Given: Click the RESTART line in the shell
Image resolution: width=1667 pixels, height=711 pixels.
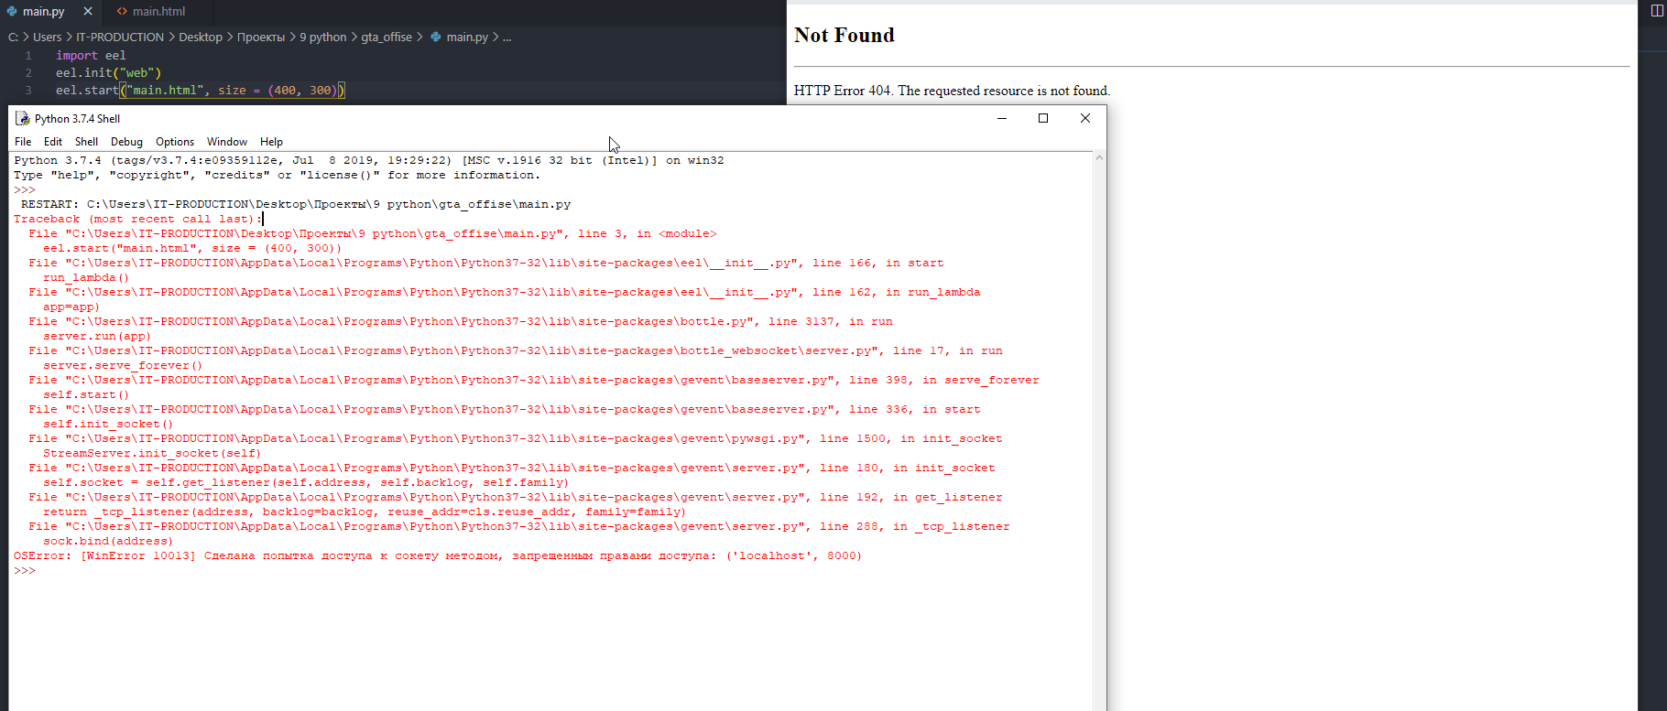Looking at the screenshot, I should [x=296, y=204].
